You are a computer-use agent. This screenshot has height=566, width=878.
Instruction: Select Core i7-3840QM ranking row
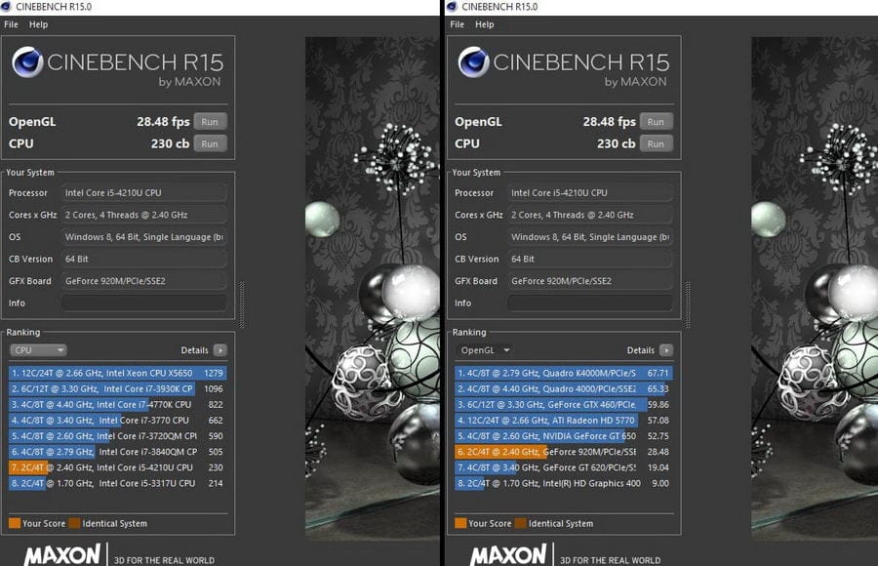[x=118, y=452]
